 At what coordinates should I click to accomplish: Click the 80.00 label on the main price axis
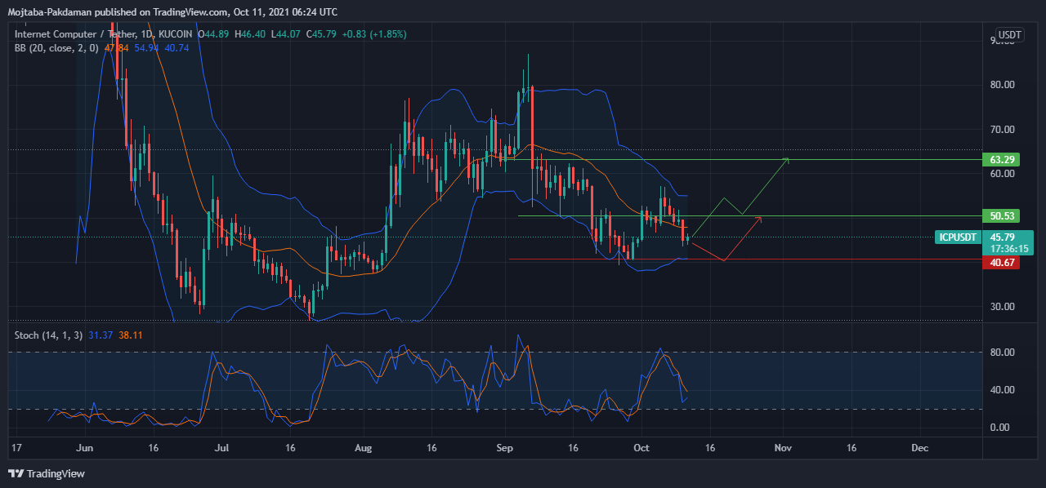[1002, 85]
